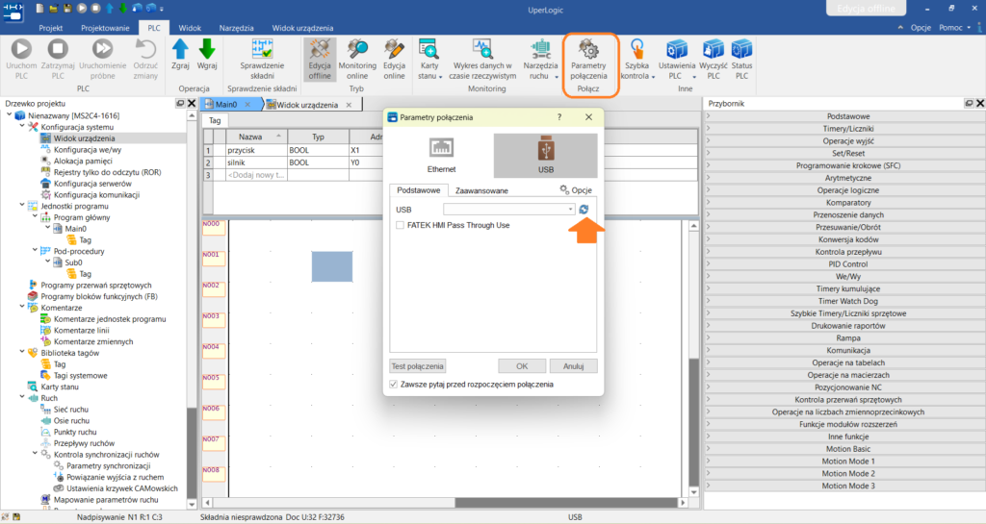Click the Wgraj download arrow

pos(207,49)
